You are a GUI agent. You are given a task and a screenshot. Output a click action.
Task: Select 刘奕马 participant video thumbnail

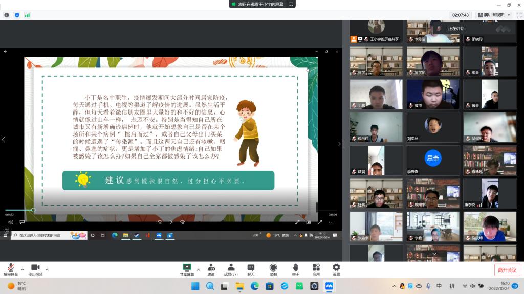[432, 127]
